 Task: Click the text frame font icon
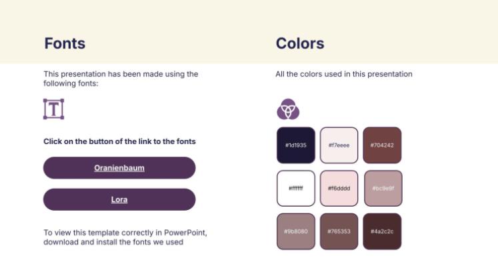click(53, 109)
